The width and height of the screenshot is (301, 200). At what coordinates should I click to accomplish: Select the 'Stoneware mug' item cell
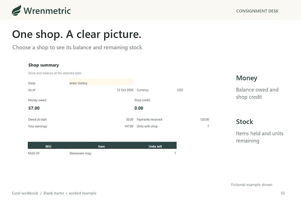coord(80,153)
